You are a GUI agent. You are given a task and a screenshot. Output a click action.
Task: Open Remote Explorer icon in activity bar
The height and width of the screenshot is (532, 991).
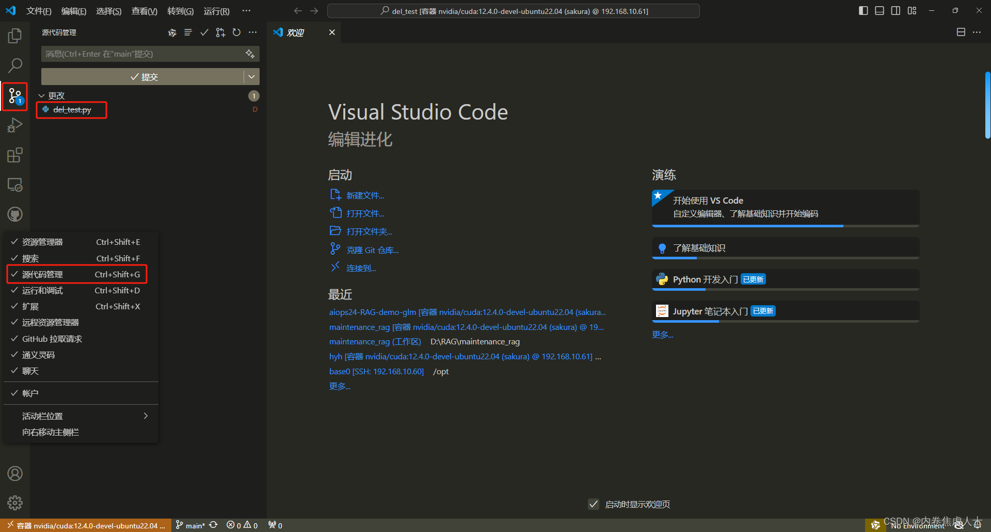click(x=15, y=185)
